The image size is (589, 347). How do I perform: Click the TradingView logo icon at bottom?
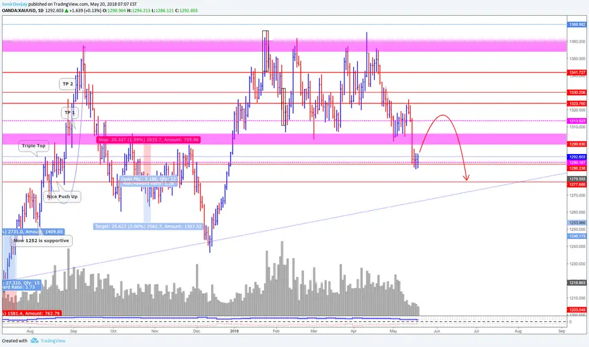[x=34, y=341]
